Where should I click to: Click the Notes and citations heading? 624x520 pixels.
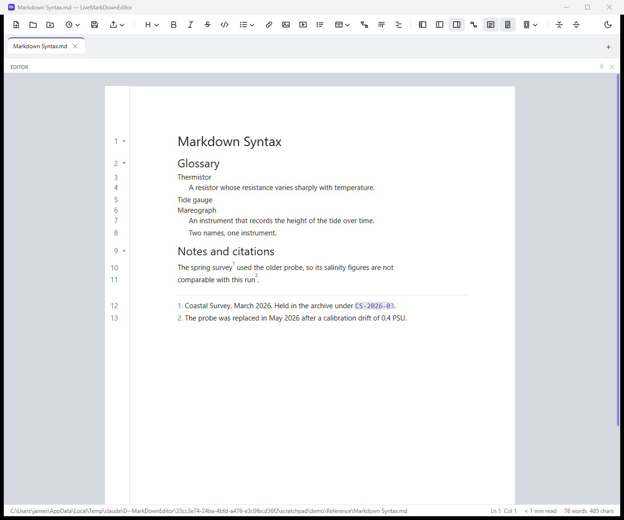[226, 251]
